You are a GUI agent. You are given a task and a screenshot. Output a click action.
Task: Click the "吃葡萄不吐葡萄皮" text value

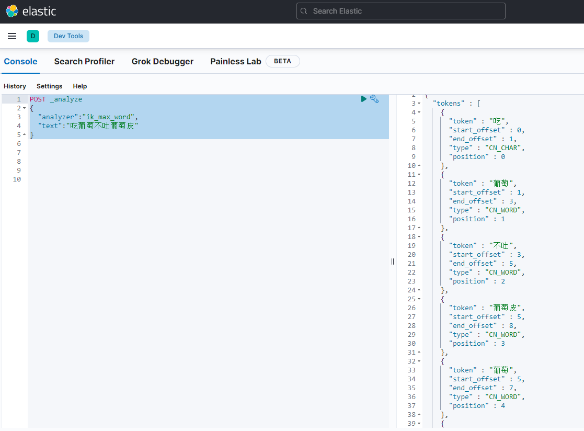[102, 126]
